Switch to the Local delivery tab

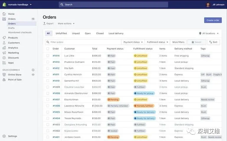tap(116, 33)
